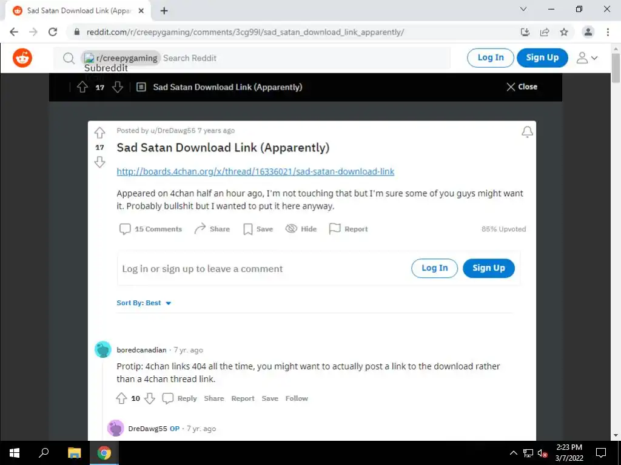This screenshot has height=465, width=621.
Task: Click Log In in the comment box
Action: (434, 268)
